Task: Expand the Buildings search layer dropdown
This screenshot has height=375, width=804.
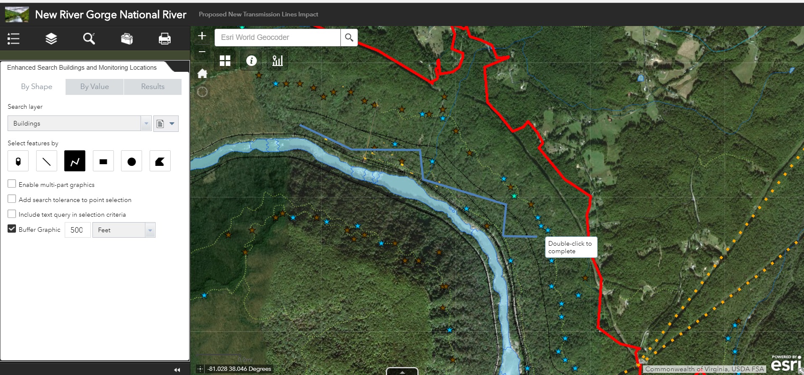Action: pos(146,123)
